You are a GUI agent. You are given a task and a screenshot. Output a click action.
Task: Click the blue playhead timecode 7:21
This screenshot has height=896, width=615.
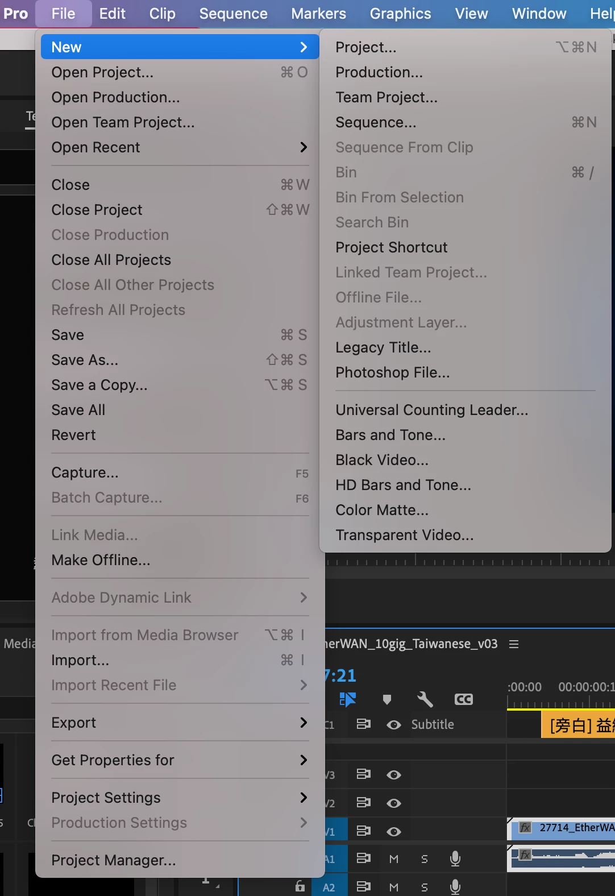(340, 675)
